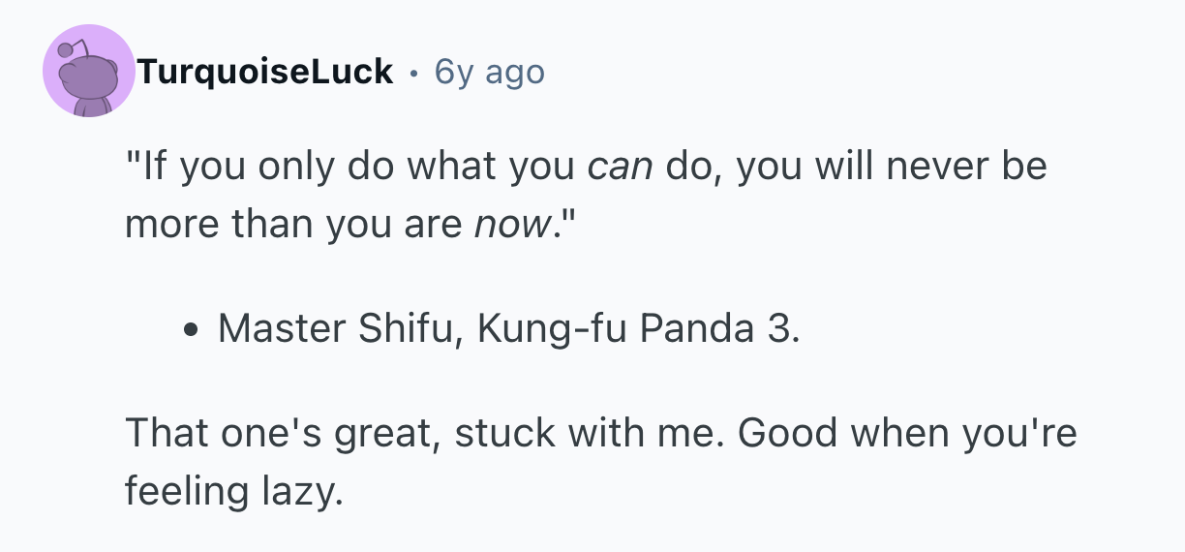Click the TurquoiseLuck Snoo avatar icon

[89, 72]
